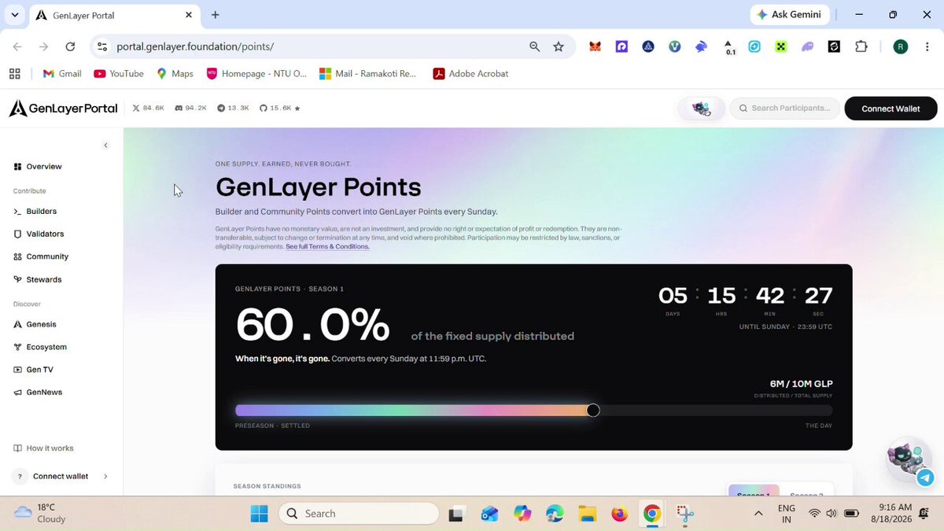Bookmark this page with the star icon

point(559,47)
